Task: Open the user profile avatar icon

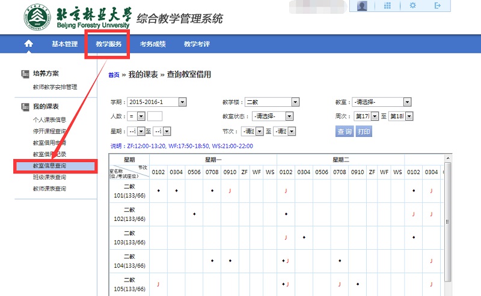Action: pyautogui.click(x=362, y=6)
